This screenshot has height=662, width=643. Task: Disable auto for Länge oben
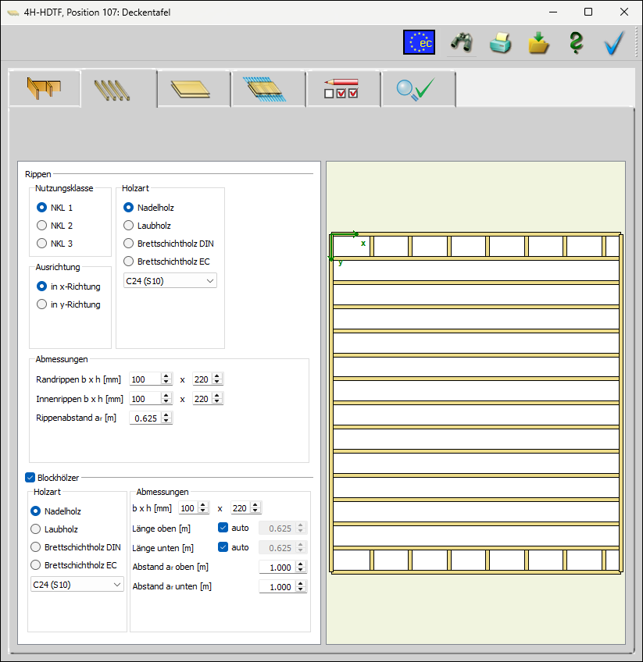pyautogui.click(x=223, y=528)
